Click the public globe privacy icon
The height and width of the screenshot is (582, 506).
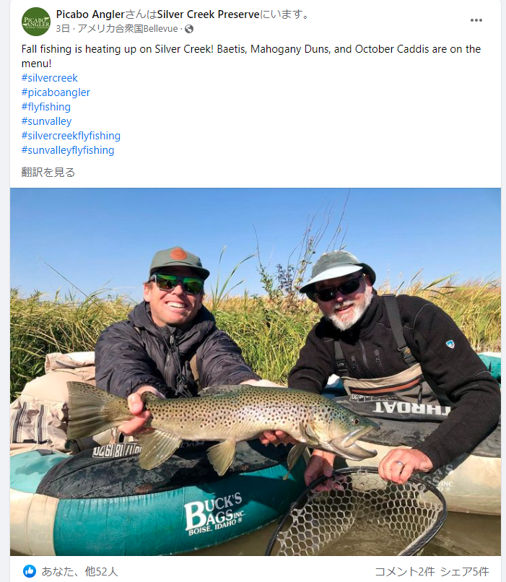[189, 29]
